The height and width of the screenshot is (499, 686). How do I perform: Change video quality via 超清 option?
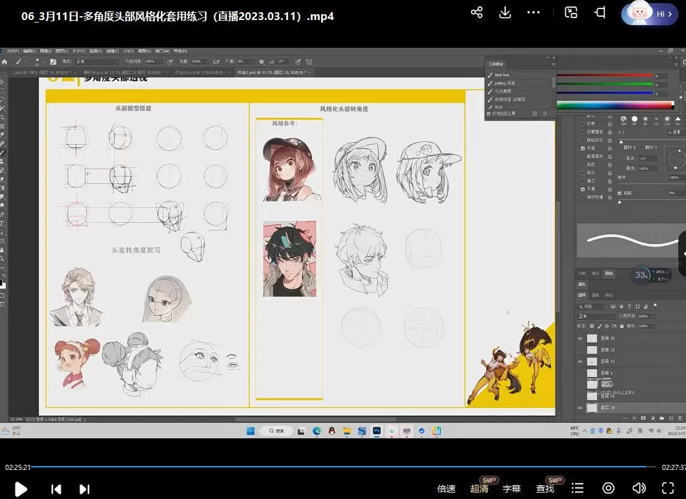point(479,489)
